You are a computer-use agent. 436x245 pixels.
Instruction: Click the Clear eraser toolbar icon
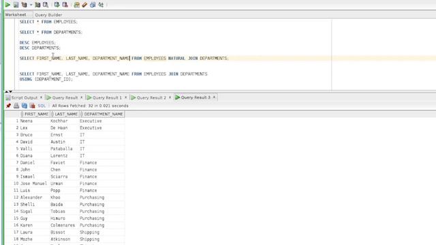[x=84, y=5]
